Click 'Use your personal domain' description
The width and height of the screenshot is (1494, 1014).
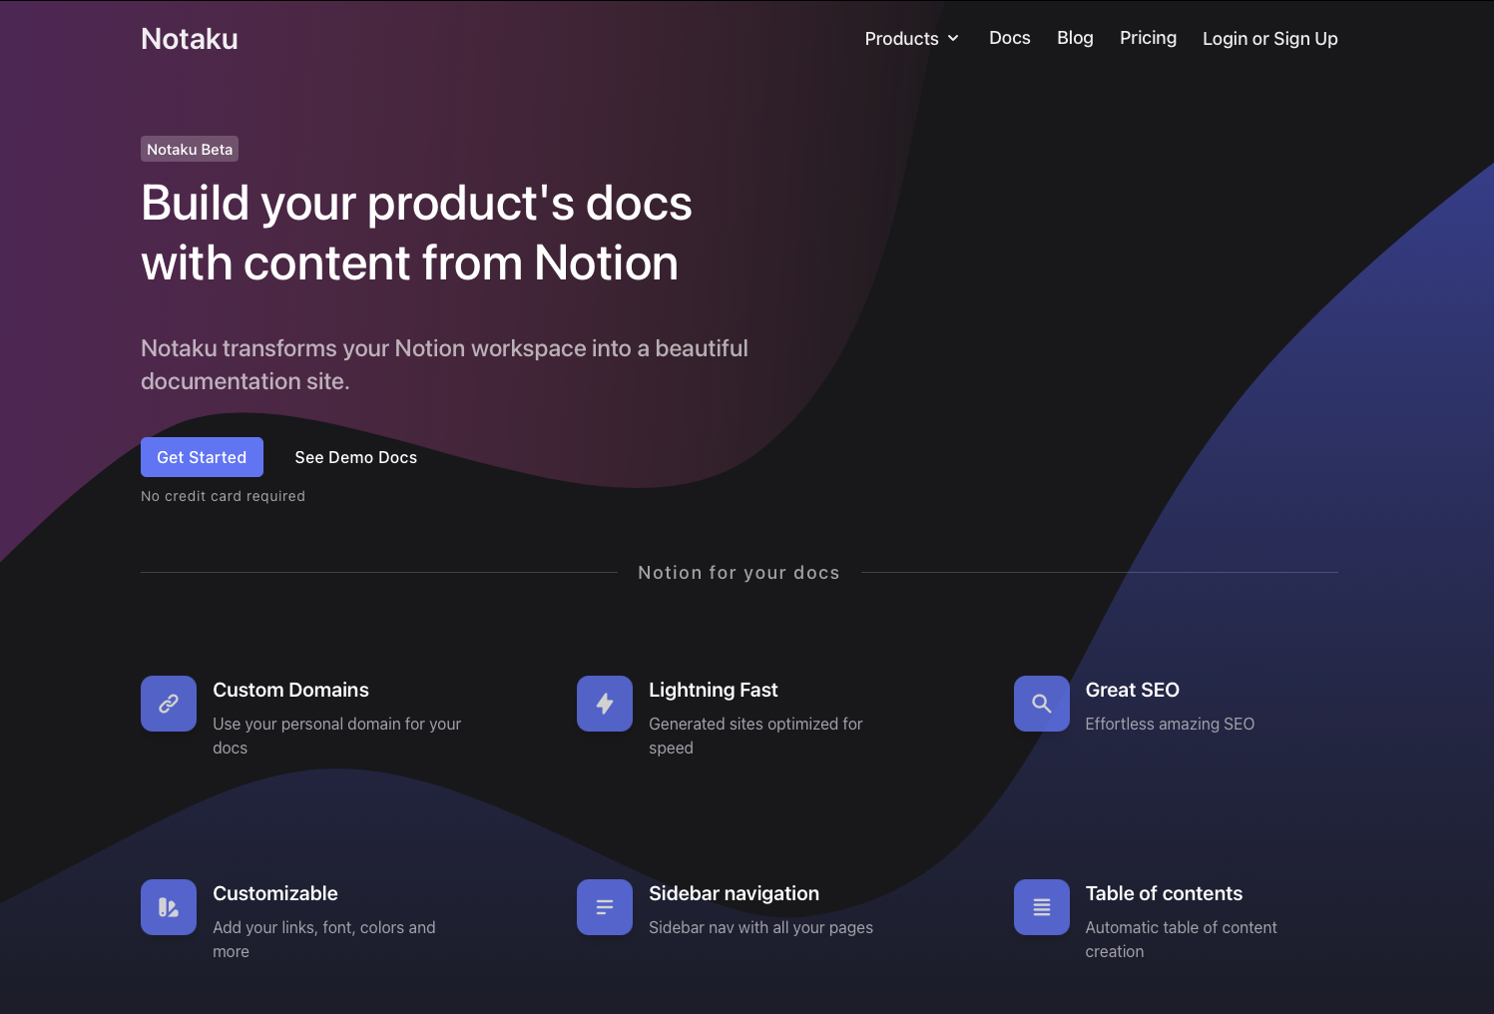(x=336, y=736)
